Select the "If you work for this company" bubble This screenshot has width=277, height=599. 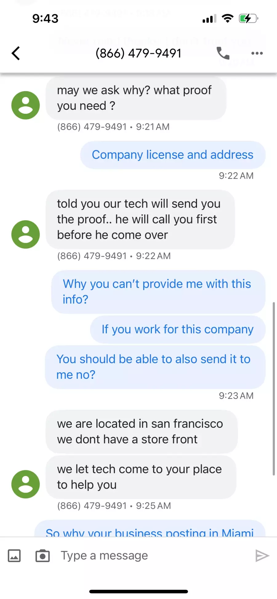(178, 329)
